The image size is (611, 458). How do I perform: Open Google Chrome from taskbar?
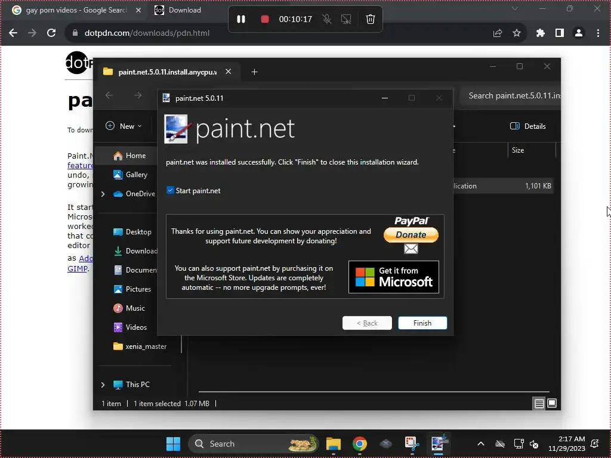[x=360, y=444]
